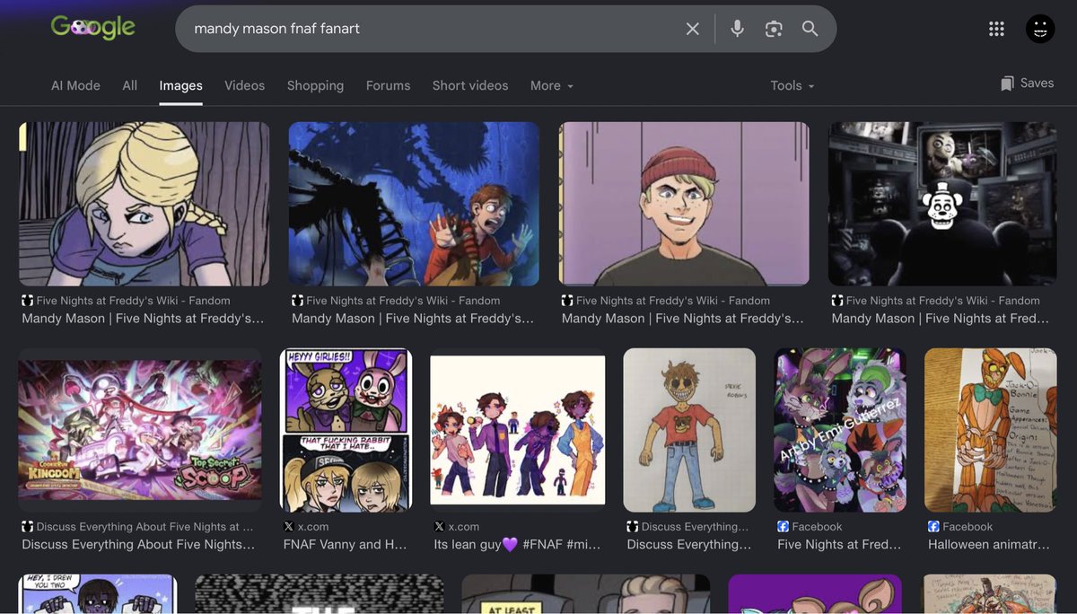The width and height of the screenshot is (1077, 614).
Task: Open blonde braided girl comic thumbnail
Action: pyautogui.click(x=144, y=204)
